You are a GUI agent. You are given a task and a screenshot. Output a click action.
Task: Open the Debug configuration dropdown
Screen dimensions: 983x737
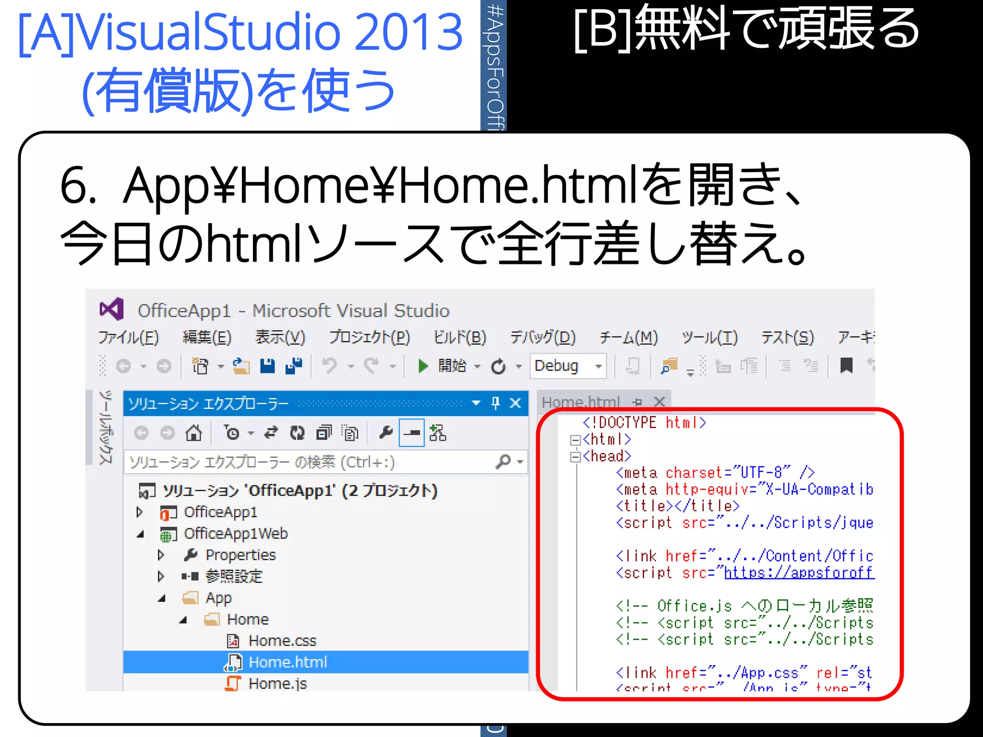point(568,366)
